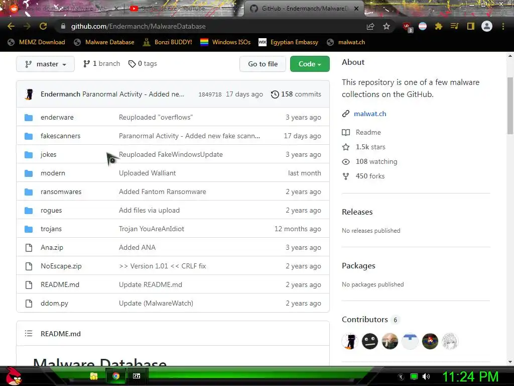The width and height of the screenshot is (514, 386).
Task: Open the anime sketch contributor avatar
Action: pyautogui.click(x=450, y=341)
